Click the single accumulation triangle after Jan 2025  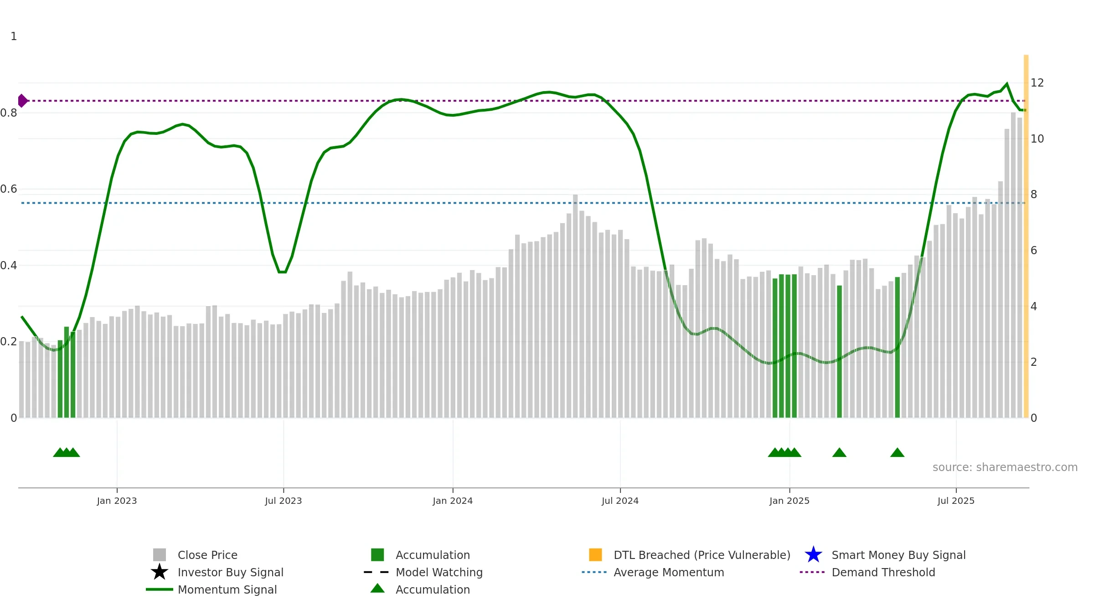(x=839, y=452)
